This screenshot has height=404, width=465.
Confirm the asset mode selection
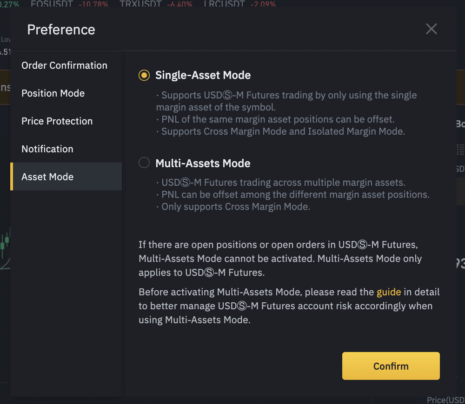(391, 366)
